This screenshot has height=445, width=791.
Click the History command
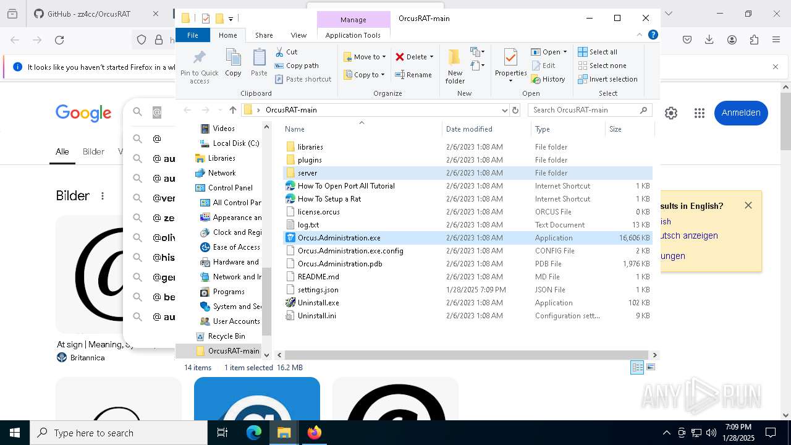548,79
